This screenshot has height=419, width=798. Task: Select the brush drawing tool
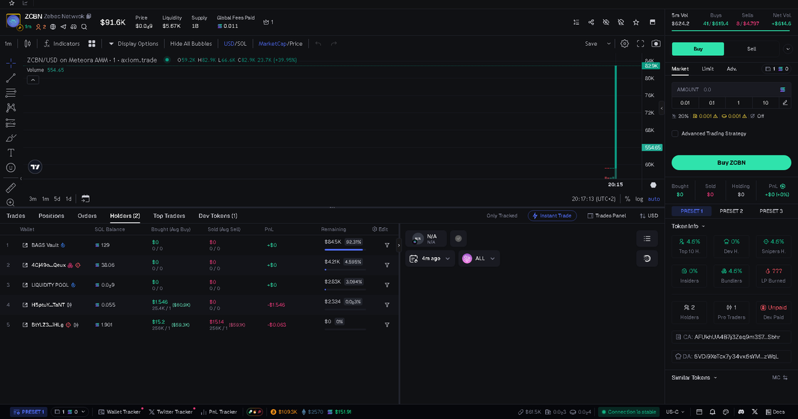tap(11, 137)
